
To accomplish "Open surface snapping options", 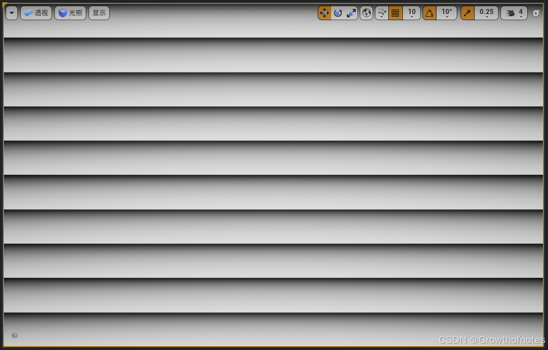I will [382, 13].
